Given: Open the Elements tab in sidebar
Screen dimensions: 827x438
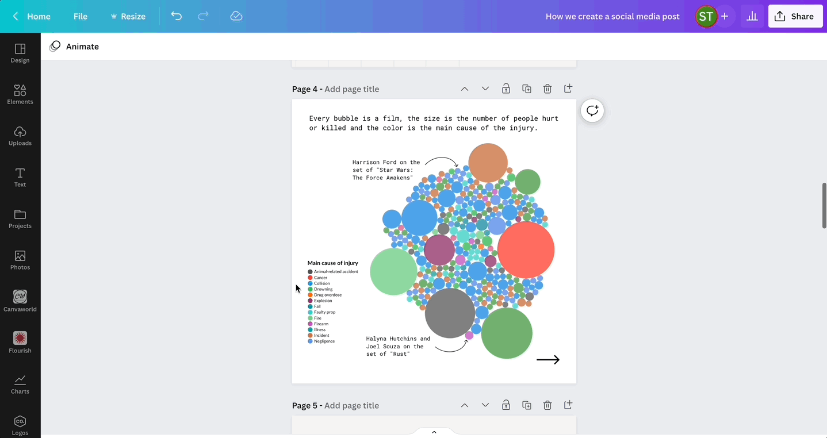Looking at the screenshot, I should [20, 94].
